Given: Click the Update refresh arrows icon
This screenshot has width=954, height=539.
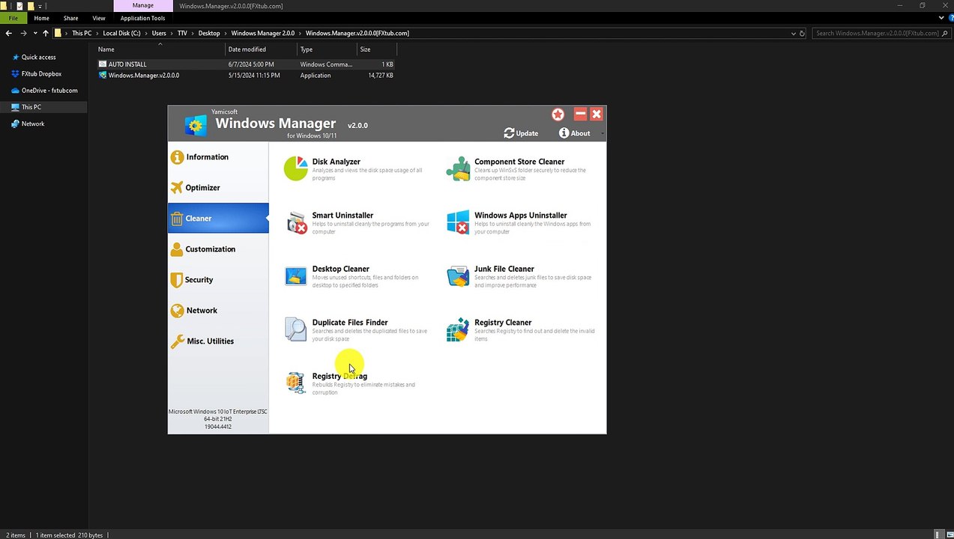Looking at the screenshot, I should point(509,133).
